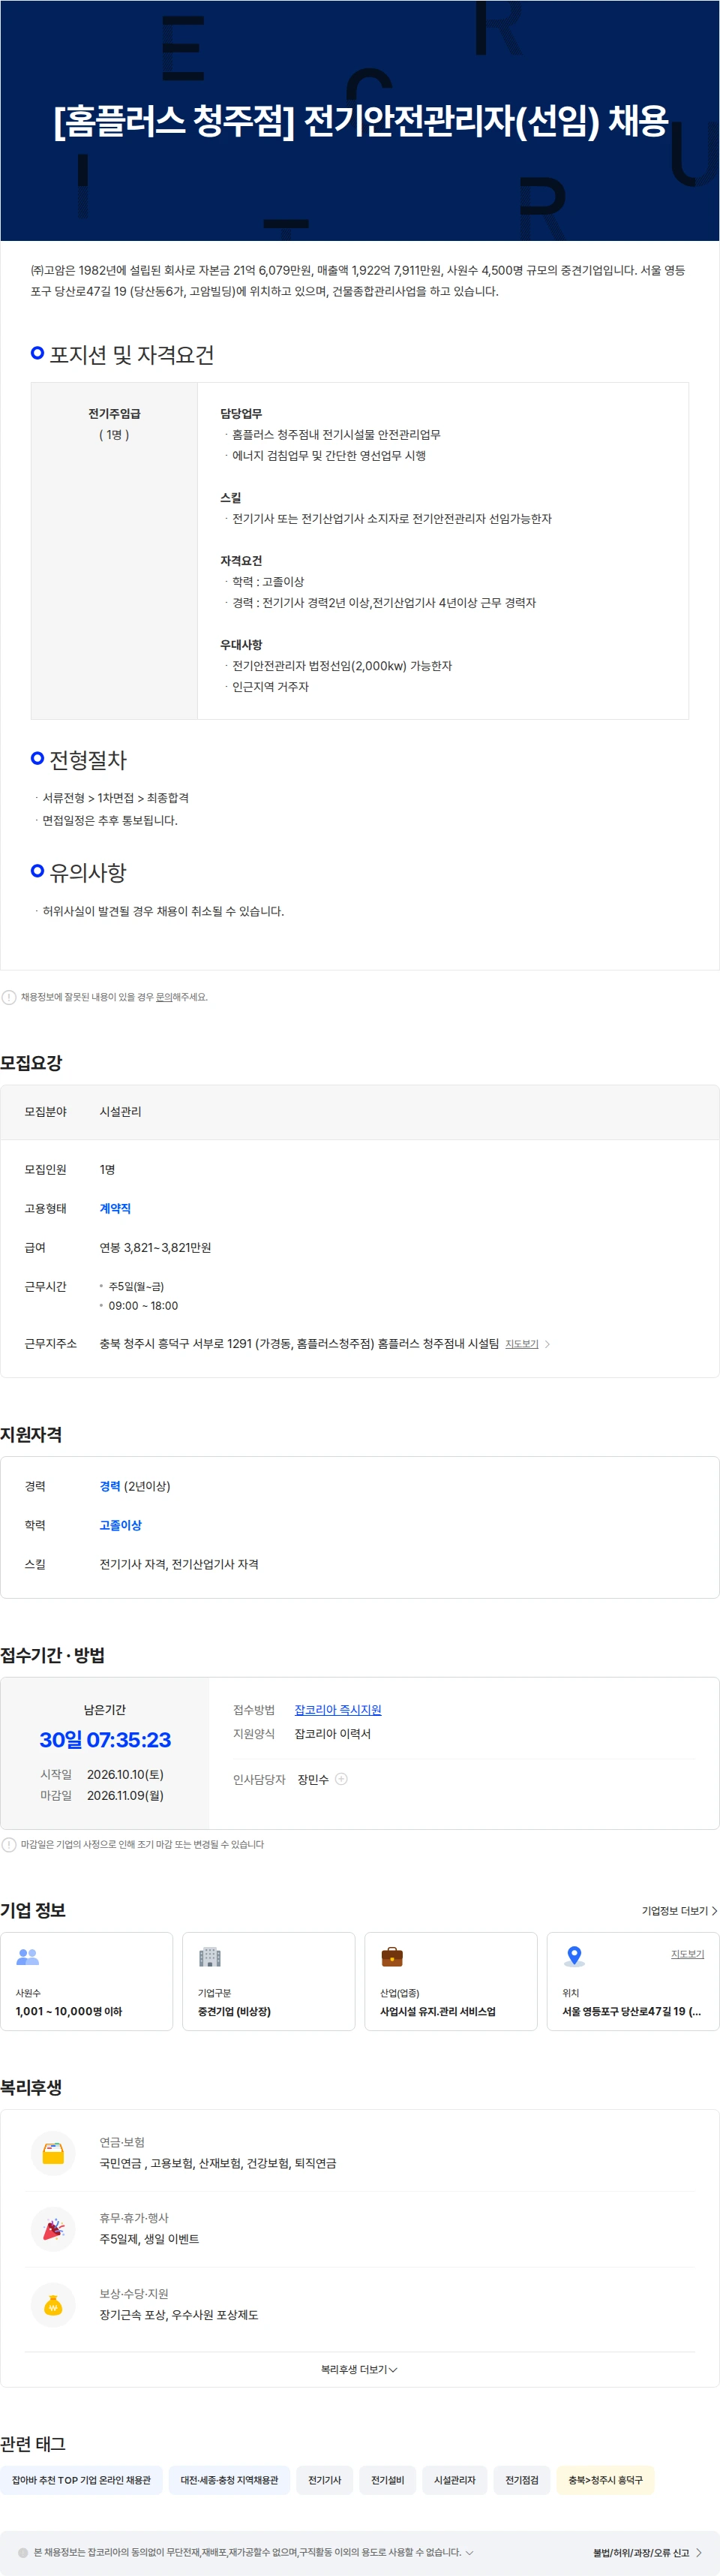This screenshot has height=2576, width=720.
Task: Open 잡코리아 즉시지원 application link
Action: click(x=337, y=1710)
